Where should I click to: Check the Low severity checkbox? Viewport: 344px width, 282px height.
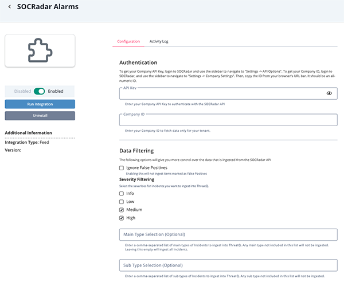point(122,202)
